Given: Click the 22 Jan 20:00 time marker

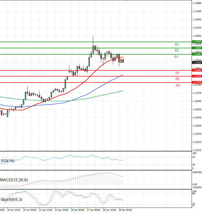Looking at the screenshot, I should [61, 210].
